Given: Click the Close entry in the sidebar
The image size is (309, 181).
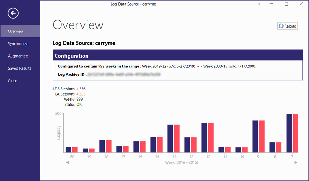Looking at the screenshot, I should point(12,80).
